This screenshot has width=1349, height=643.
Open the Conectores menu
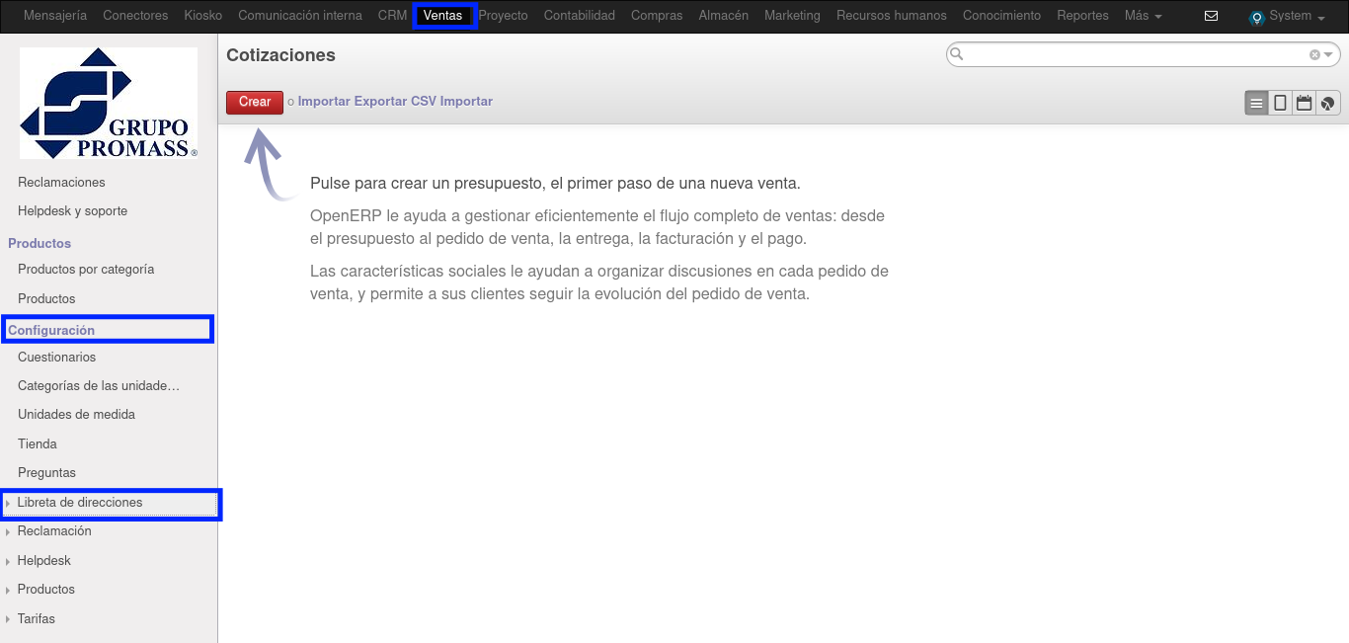pos(135,16)
